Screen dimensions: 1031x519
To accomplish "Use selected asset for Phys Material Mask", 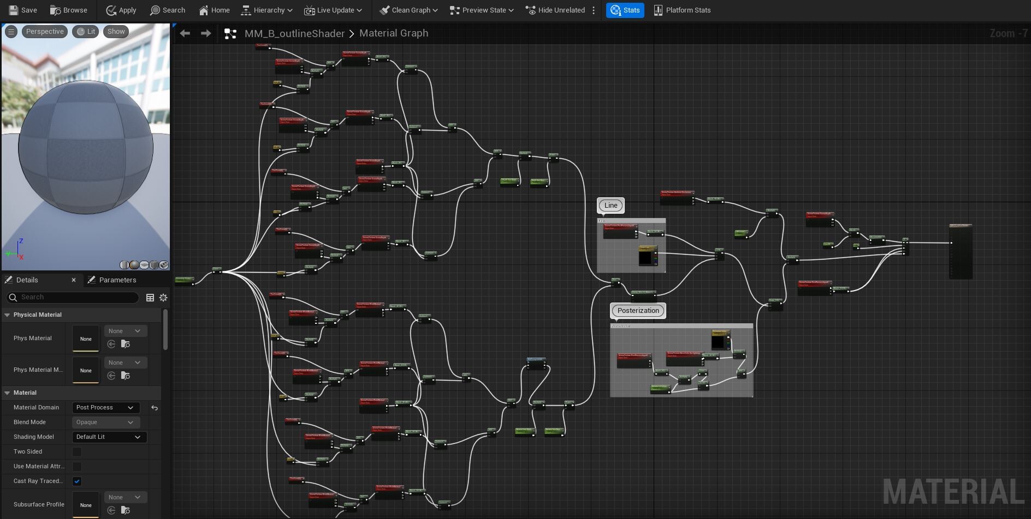I will (111, 376).
